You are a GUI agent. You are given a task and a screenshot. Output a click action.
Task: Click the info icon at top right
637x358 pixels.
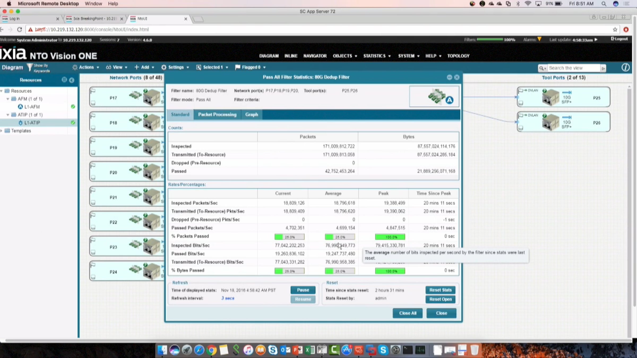[625, 68]
